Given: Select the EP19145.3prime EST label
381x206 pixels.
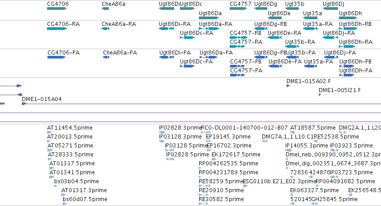Looking at the screenshot, I should pyautogui.click(x=228, y=137).
